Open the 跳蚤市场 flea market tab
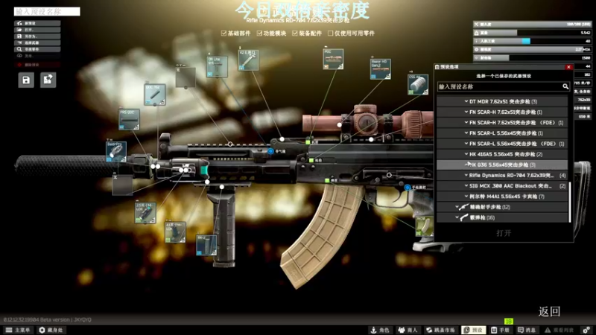This screenshot has height=335, width=596. (x=440, y=330)
